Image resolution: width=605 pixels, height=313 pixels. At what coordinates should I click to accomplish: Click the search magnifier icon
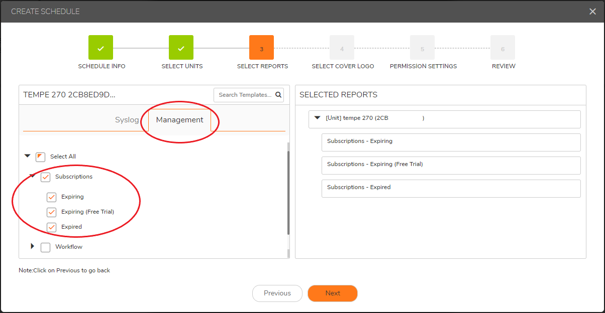click(x=277, y=95)
